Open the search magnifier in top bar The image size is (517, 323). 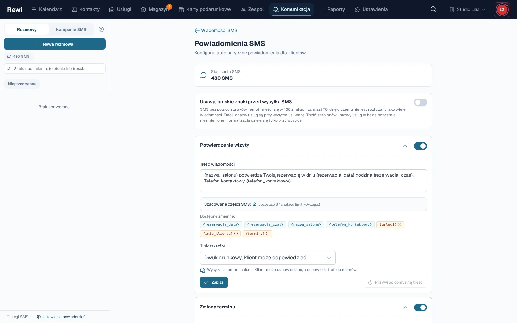point(433,9)
